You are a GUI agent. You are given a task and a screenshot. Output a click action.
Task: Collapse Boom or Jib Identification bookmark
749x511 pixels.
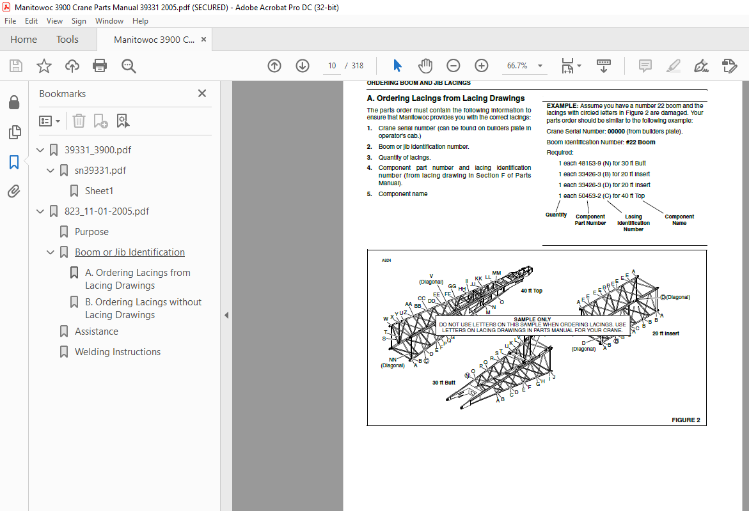point(50,252)
